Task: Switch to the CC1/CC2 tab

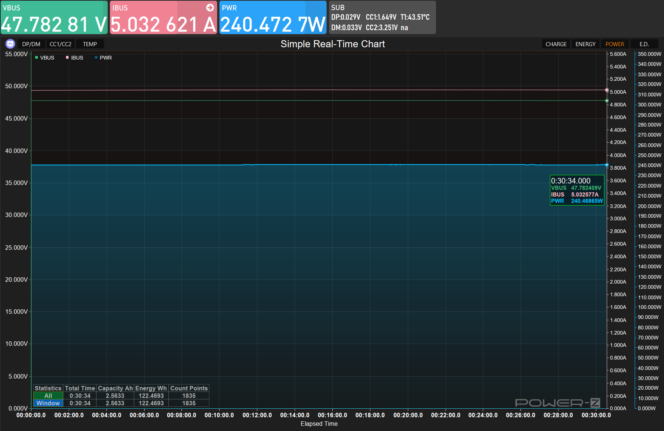Action: click(x=60, y=44)
